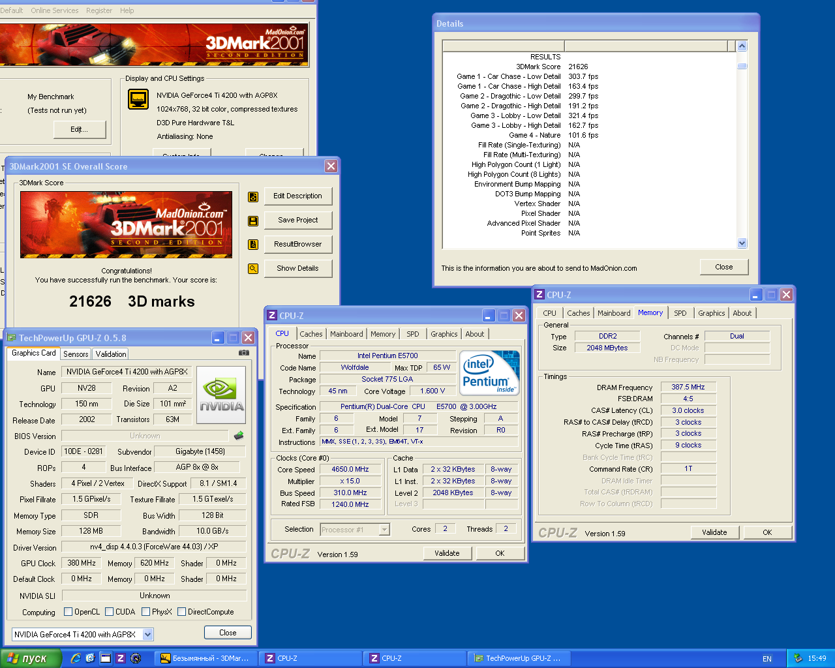Open the Mainboard tab in CPU-Z CPU window

pos(346,334)
